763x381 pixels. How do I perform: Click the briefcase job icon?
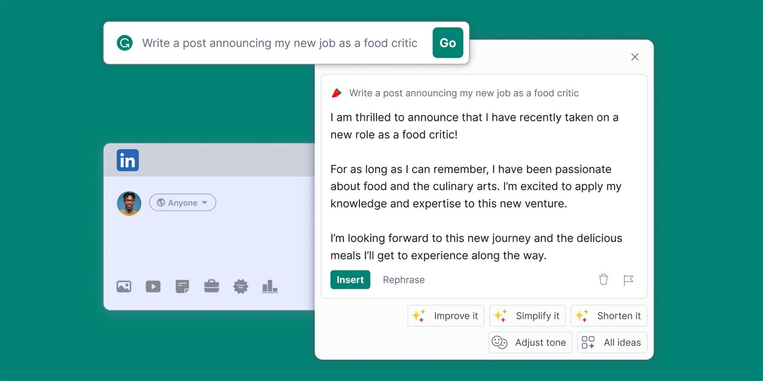pyautogui.click(x=211, y=286)
